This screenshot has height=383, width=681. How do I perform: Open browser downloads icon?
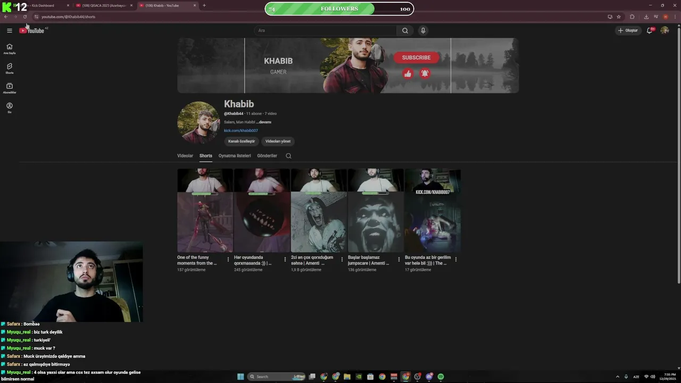pos(646,16)
